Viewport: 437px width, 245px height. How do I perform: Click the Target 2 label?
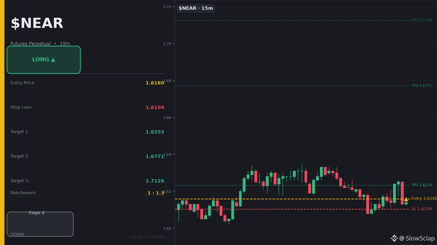19,156
